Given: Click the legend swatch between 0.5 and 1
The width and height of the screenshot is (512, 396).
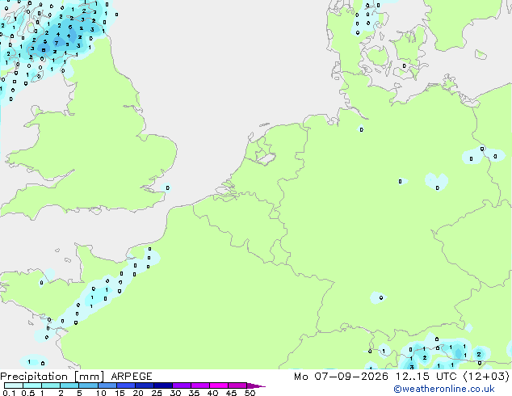Looking at the screenshot, I should point(32,385).
